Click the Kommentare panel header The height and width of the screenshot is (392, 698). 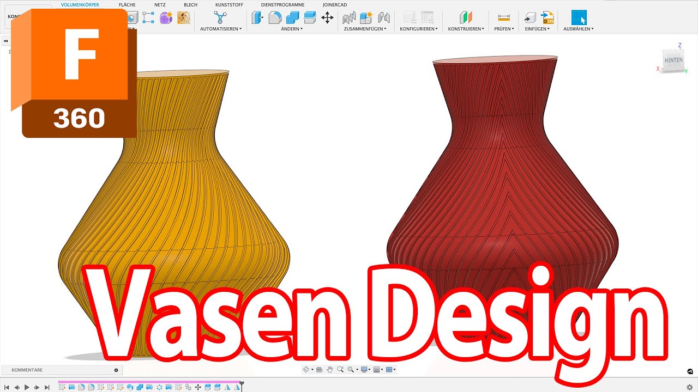62,370
